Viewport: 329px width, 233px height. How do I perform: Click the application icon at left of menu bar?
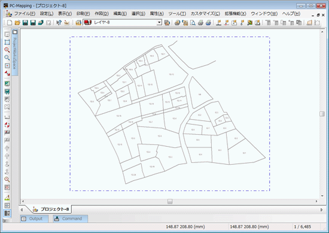coord(8,14)
